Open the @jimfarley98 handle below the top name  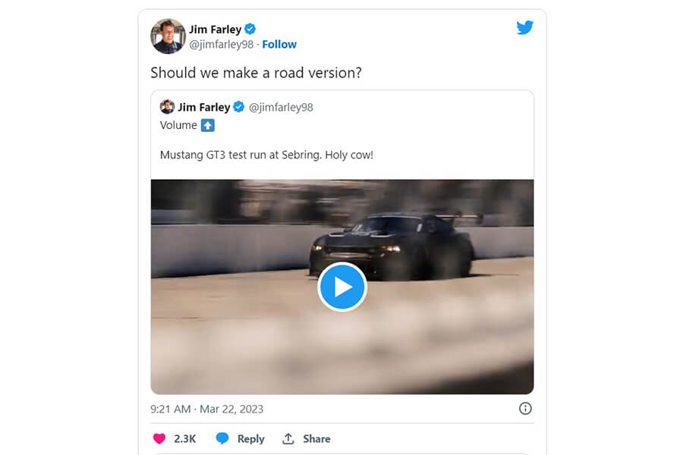[x=221, y=44]
